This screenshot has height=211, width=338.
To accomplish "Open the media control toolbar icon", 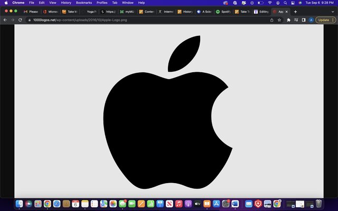I will [296, 20].
